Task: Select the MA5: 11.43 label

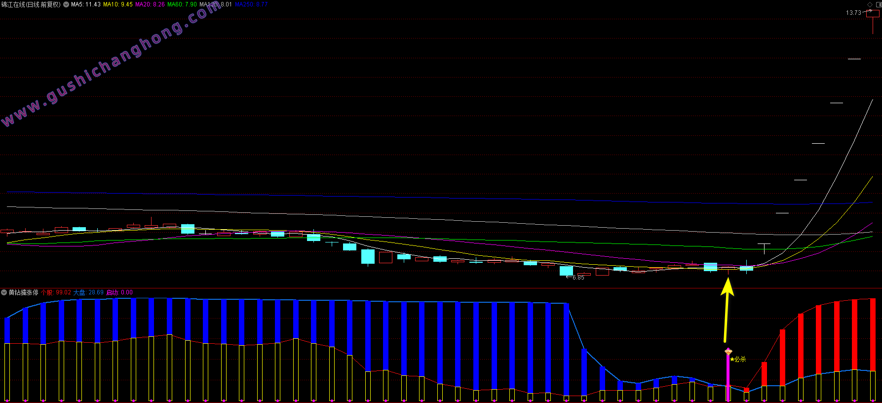Action: tap(86, 4)
